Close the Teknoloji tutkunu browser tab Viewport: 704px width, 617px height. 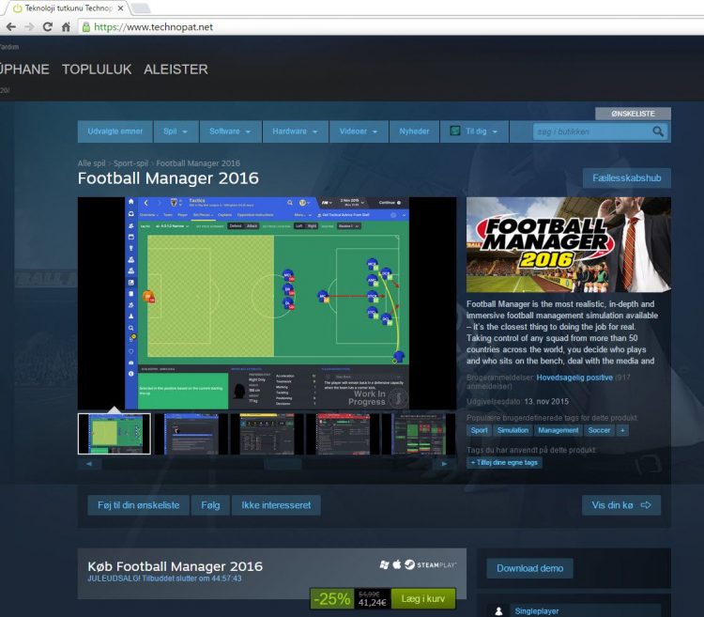tap(120, 8)
